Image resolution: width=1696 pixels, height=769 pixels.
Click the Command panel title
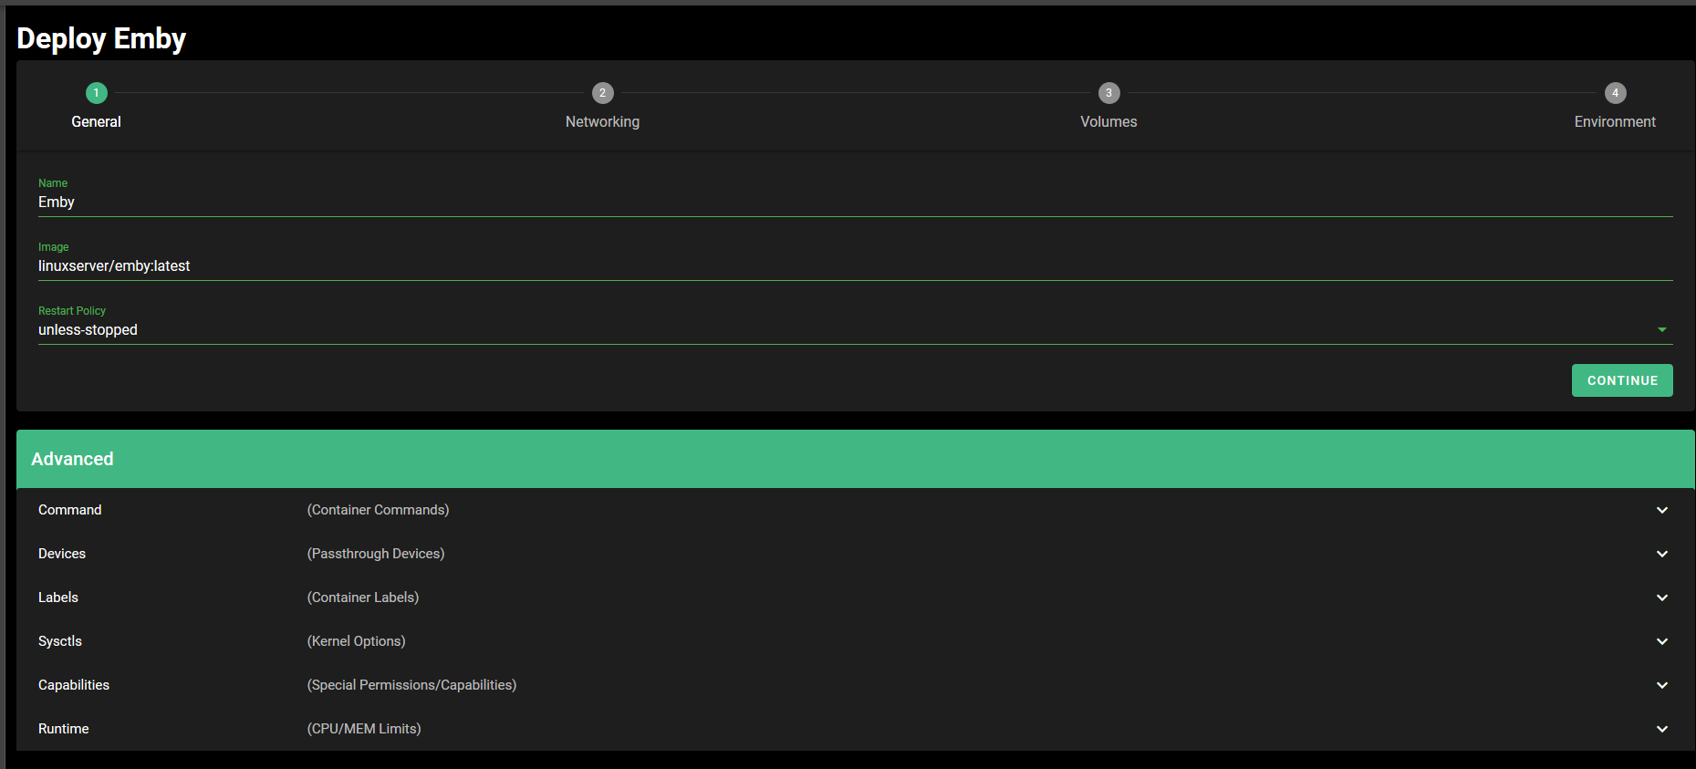coord(69,510)
